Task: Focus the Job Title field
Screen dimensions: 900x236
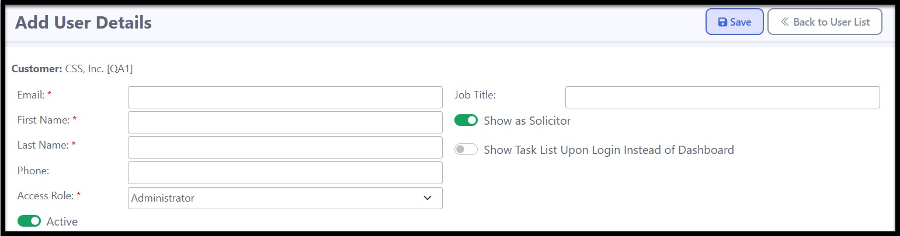Action: (722, 97)
